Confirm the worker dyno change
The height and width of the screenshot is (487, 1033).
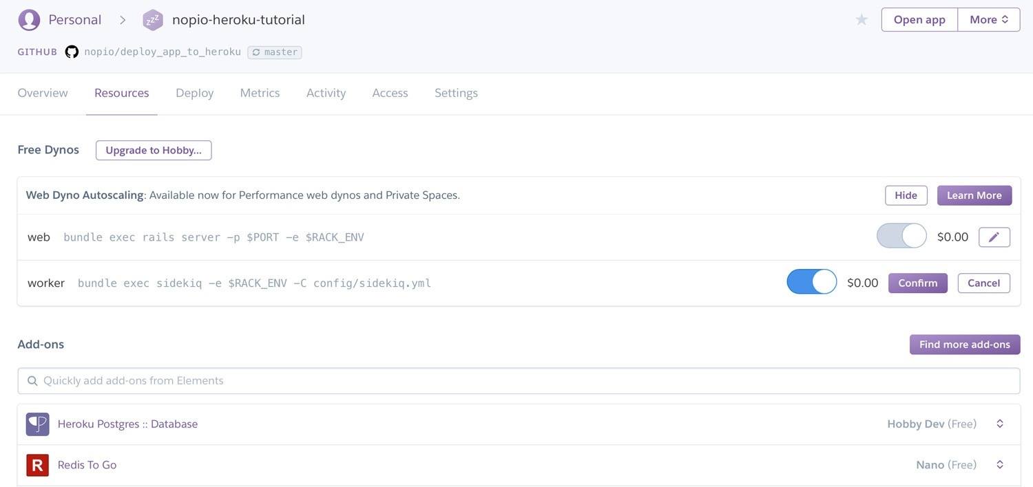pos(918,283)
